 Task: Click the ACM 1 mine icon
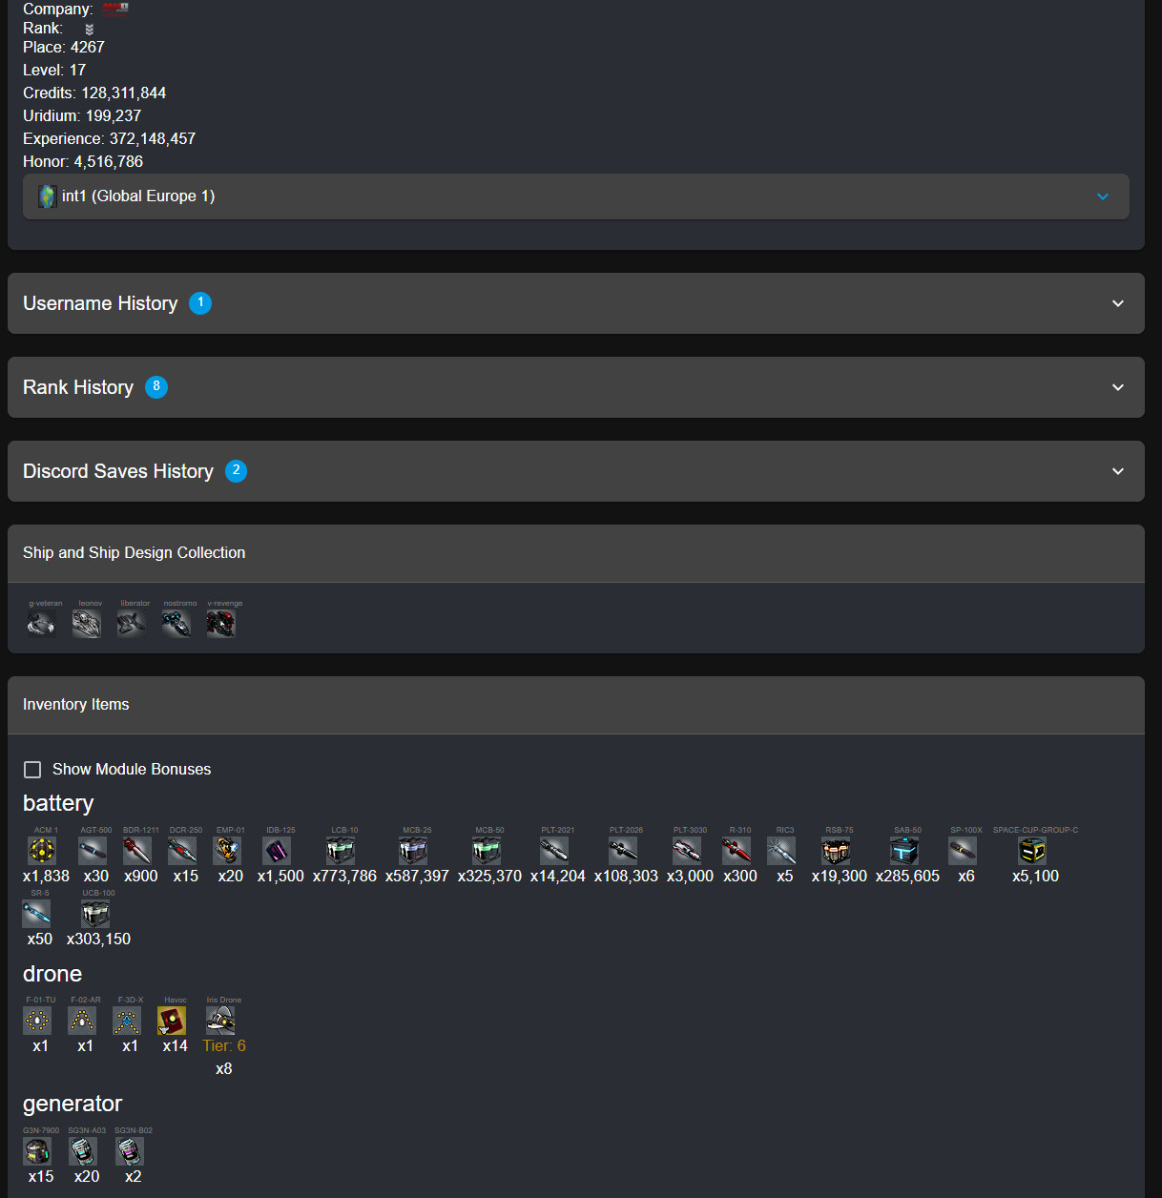click(42, 851)
